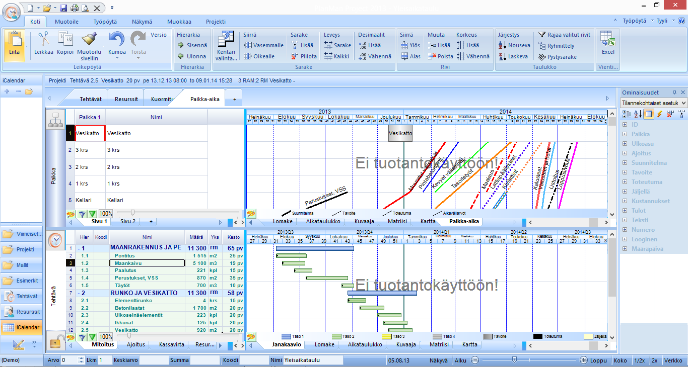
Task: Click the folder icon in iCalendar panel
Action: click(x=29, y=91)
